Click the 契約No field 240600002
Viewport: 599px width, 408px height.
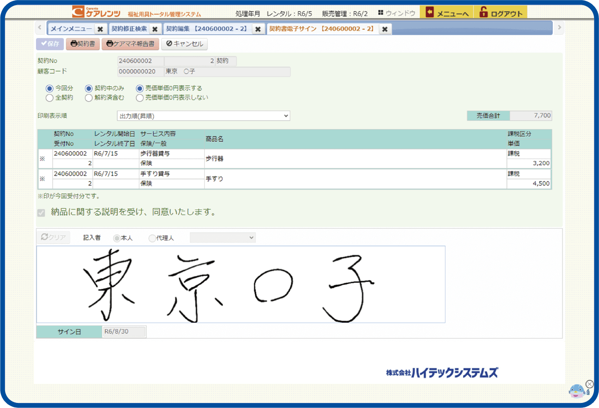coord(141,61)
